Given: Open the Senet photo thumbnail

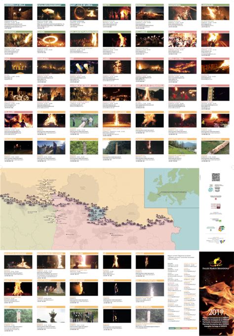Looking at the screenshot, I should (183, 94).
